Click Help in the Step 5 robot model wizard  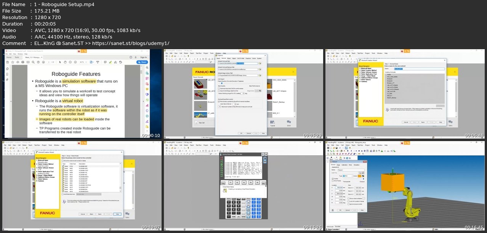click(x=118, y=214)
